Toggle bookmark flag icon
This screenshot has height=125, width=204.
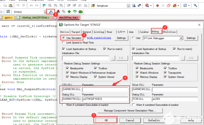(x=44, y=6)
